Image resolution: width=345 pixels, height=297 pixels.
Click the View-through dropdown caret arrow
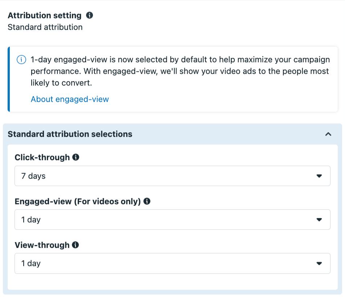319,263
